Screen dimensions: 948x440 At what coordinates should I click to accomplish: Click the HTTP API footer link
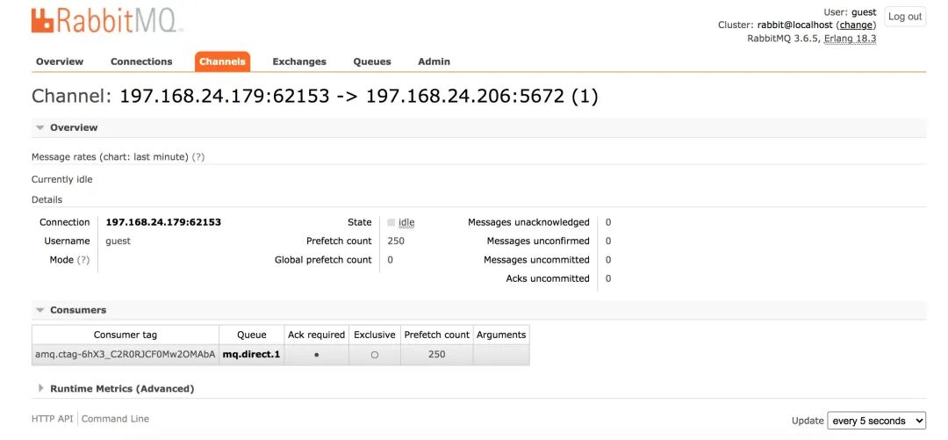[x=52, y=419]
